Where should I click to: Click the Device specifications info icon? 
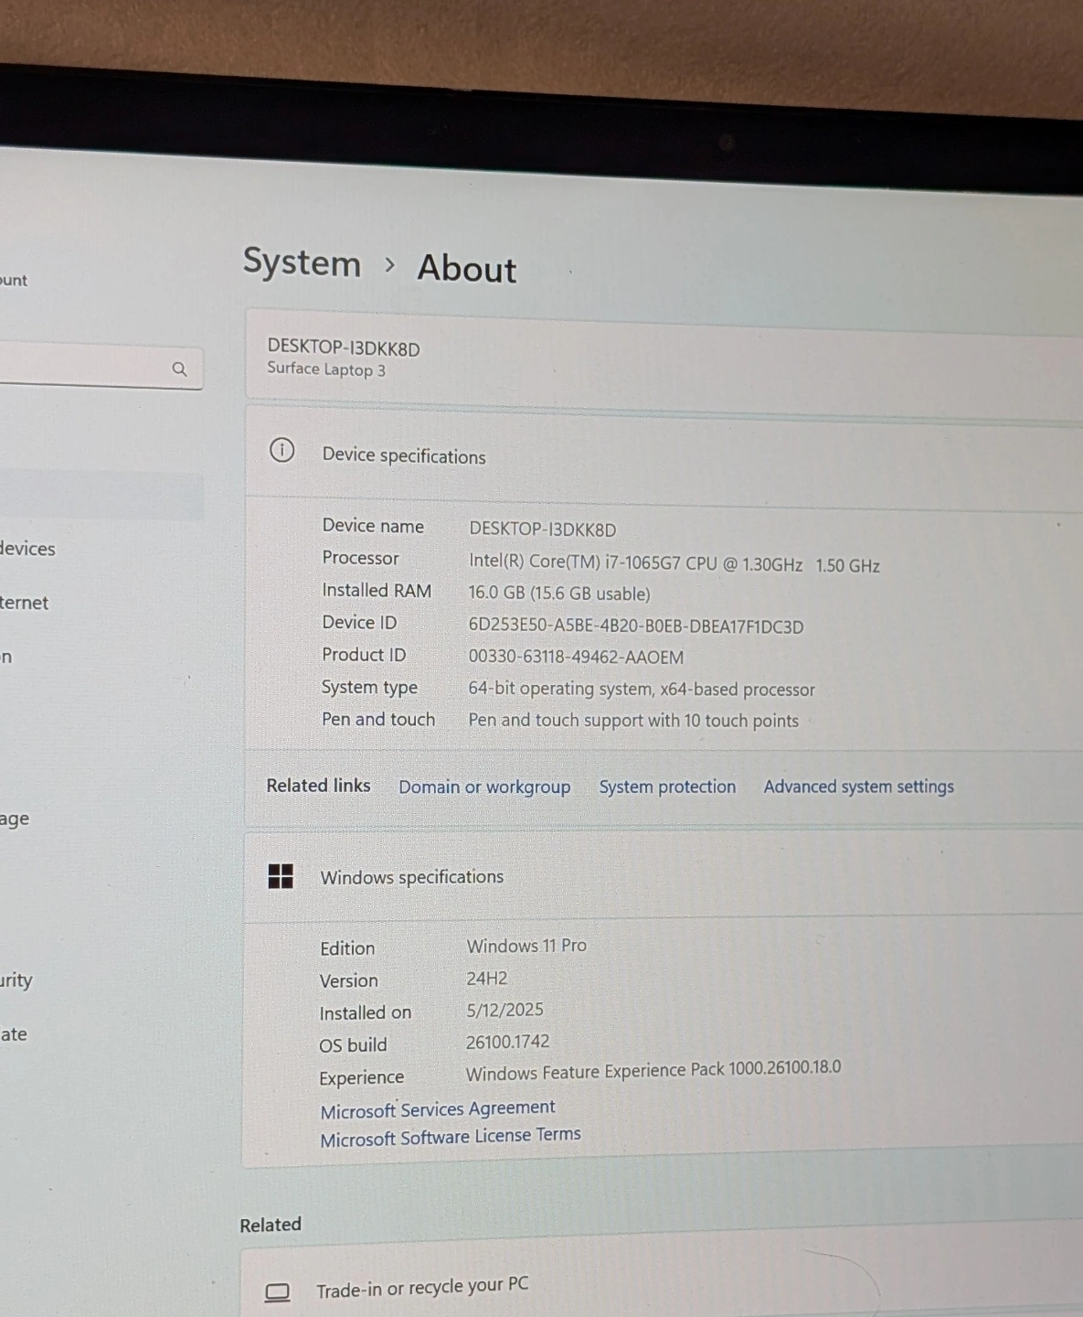click(x=281, y=450)
